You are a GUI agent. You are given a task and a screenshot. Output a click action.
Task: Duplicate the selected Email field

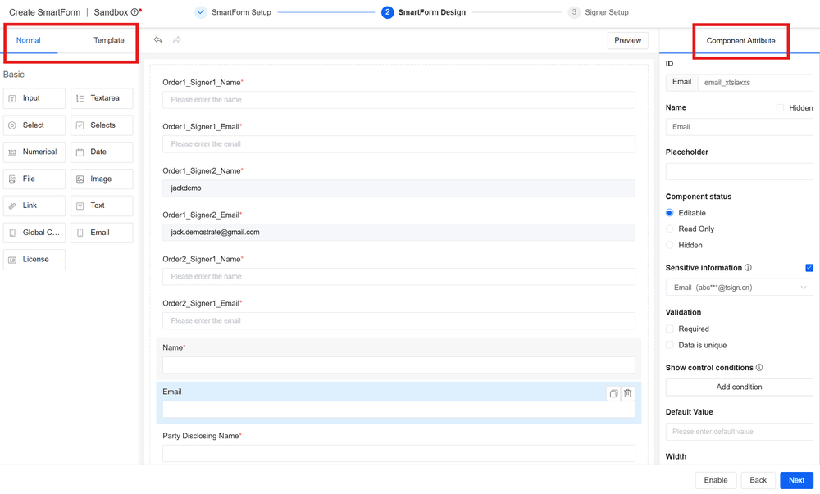pyautogui.click(x=613, y=393)
